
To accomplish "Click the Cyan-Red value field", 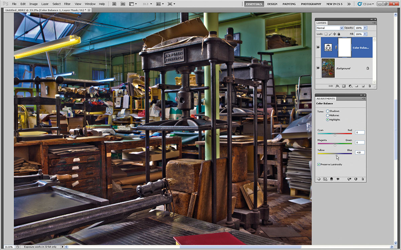I will pyautogui.click(x=360, y=132).
